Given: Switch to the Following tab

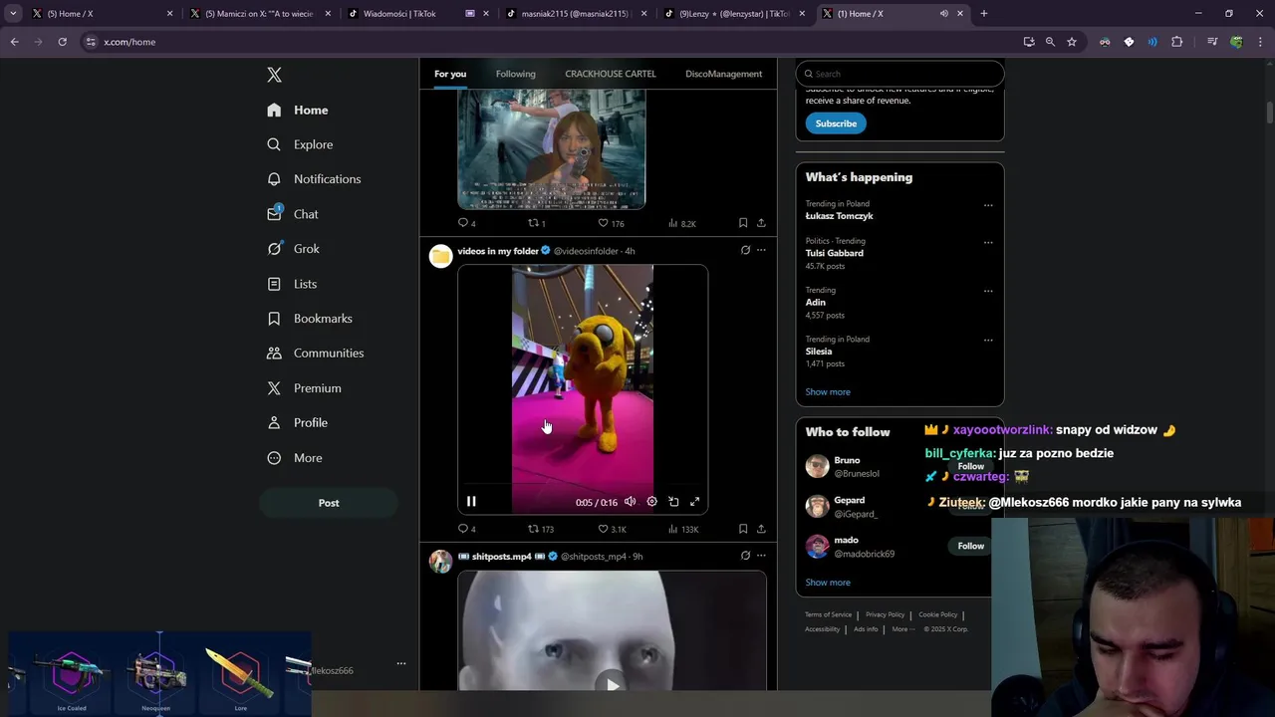Looking at the screenshot, I should (x=516, y=74).
